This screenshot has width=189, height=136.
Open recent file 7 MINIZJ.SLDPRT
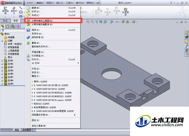click(x=53, y=104)
